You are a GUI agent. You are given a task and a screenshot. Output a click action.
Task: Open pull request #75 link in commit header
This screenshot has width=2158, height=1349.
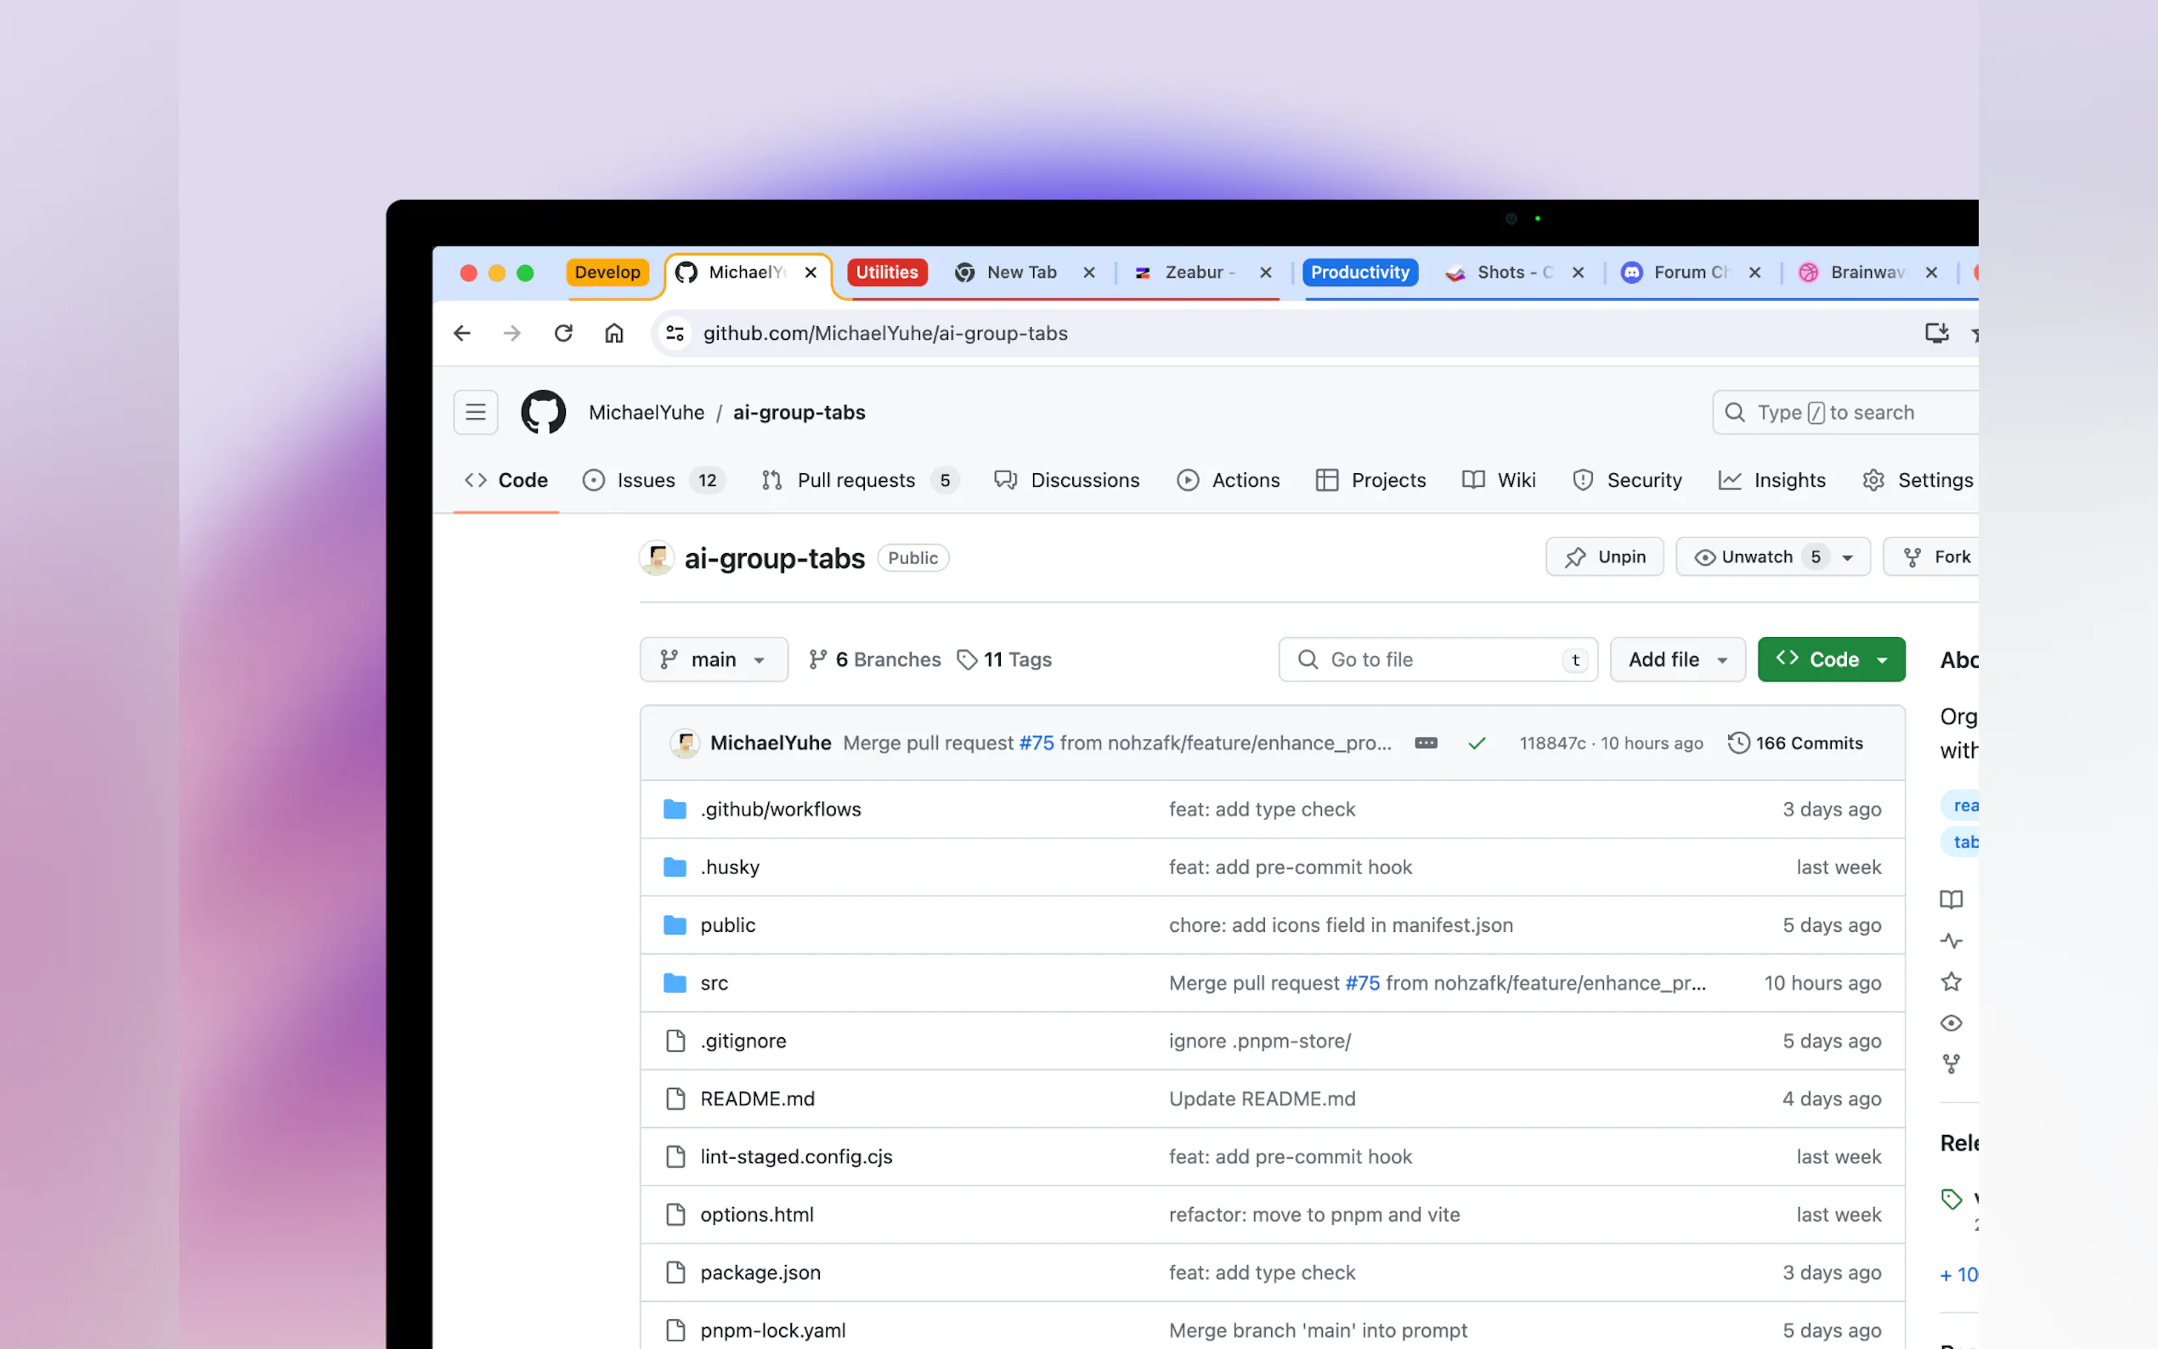pyautogui.click(x=1036, y=743)
